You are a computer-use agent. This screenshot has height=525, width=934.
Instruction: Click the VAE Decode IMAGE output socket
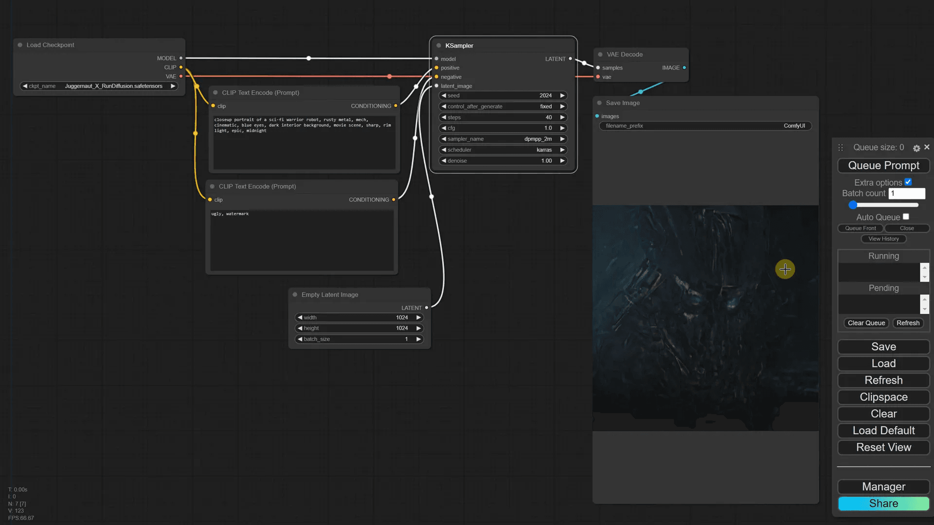[x=684, y=68]
